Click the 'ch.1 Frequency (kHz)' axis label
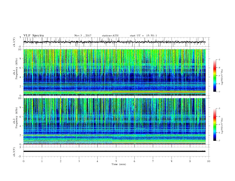Image resolution: width=235 pixels, height=181 pixels. 15,69
